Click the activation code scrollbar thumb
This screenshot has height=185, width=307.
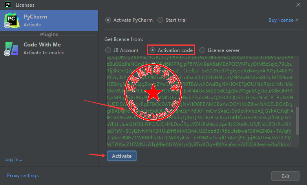tap(298, 121)
